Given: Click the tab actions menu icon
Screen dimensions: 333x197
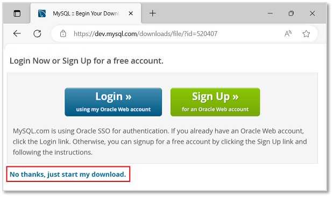Looking at the screenshot, I should (x=17, y=13).
